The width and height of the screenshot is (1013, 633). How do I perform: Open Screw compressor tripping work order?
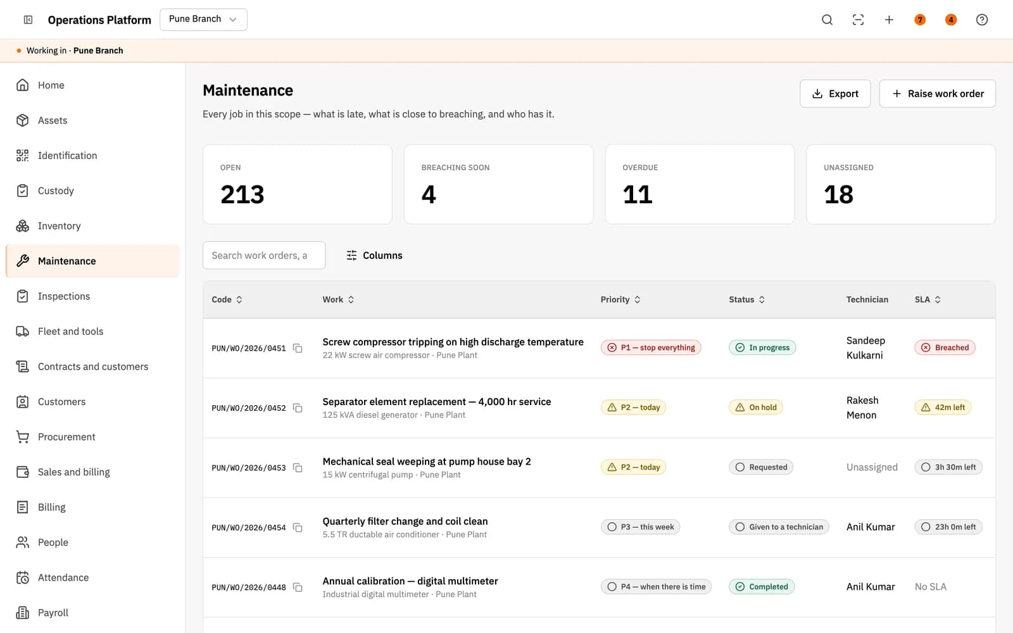(x=453, y=342)
